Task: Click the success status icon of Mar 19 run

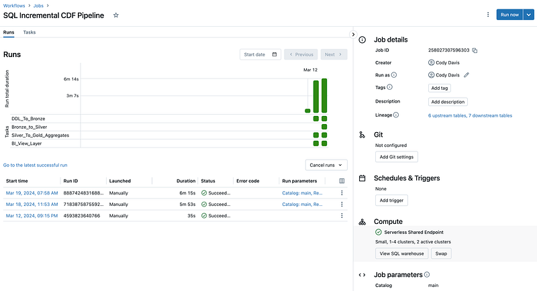Action: tap(204, 193)
